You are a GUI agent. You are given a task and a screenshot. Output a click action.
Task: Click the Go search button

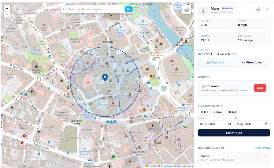[129, 9]
